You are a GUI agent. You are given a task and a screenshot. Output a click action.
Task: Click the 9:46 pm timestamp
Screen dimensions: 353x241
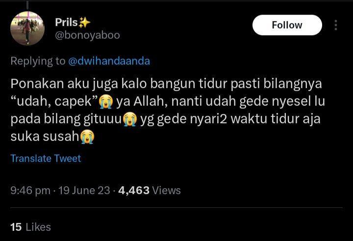30,191
